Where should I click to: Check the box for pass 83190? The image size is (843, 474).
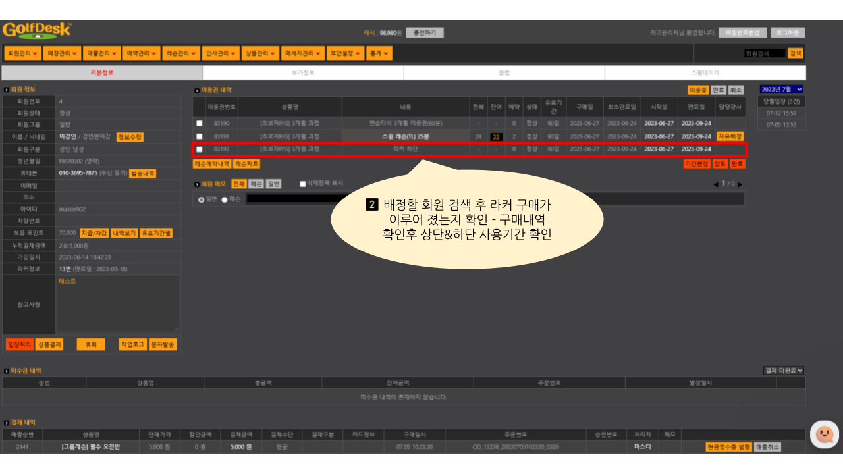(x=199, y=123)
